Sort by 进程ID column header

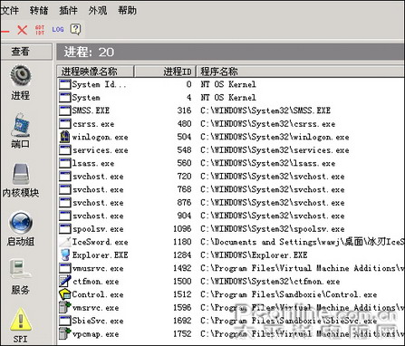click(x=165, y=72)
